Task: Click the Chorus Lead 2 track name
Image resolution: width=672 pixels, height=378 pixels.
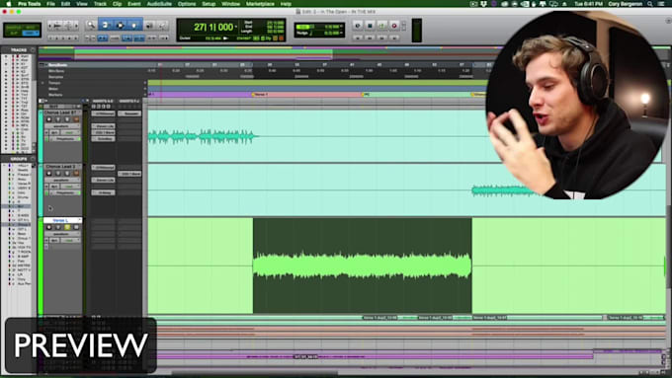Action: (x=61, y=166)
